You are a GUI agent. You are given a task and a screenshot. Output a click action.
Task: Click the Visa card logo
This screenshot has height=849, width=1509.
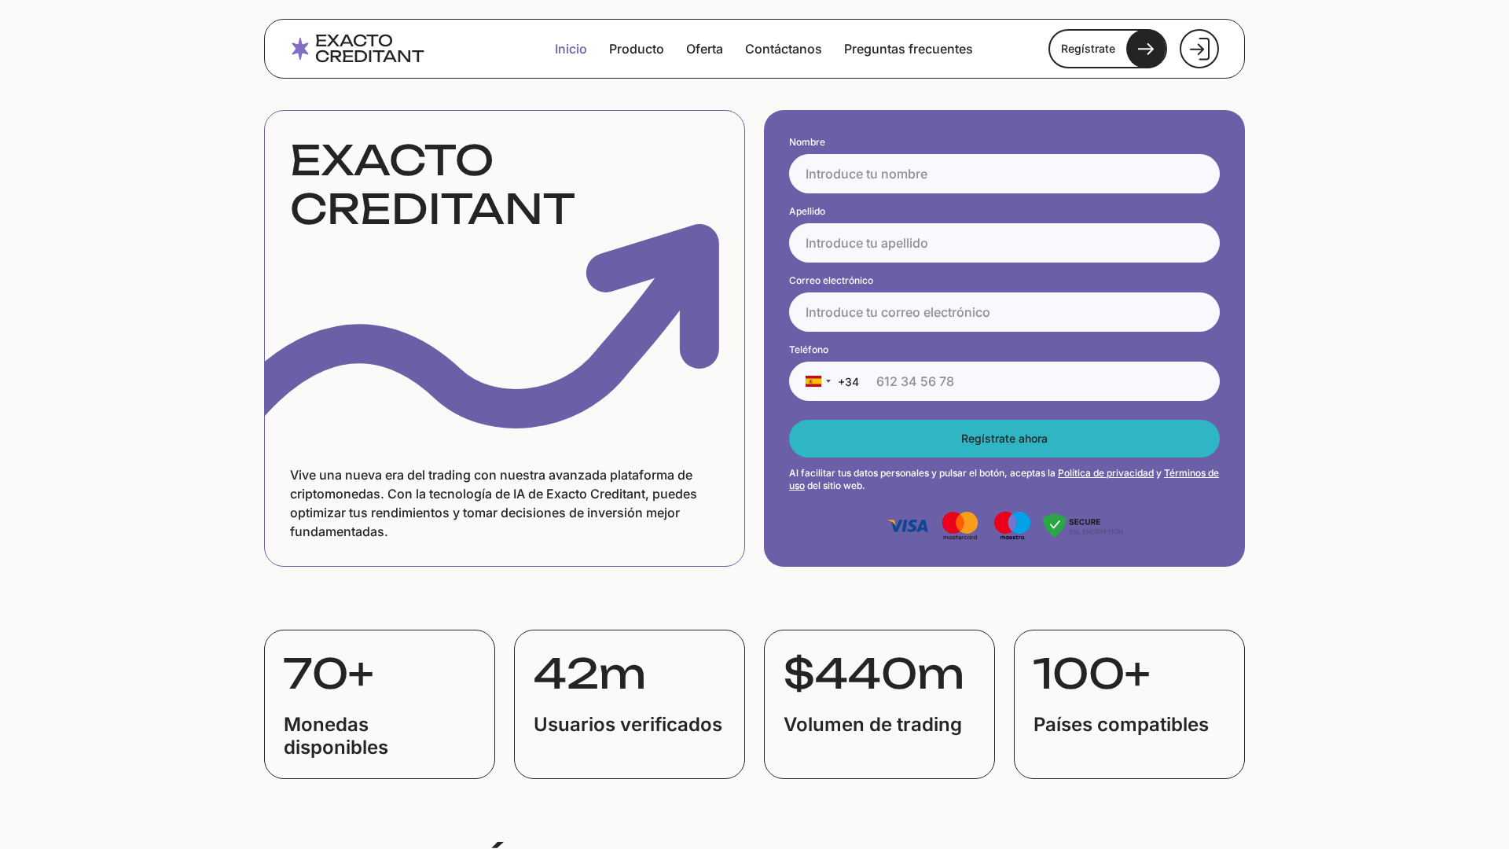pos(908,526)
